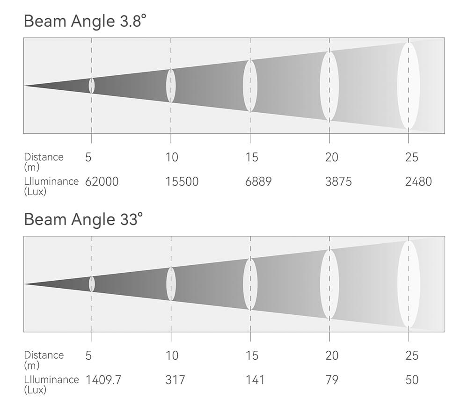Click the "Distance (m)" label under 33° diagram

(x=44, y=360)
